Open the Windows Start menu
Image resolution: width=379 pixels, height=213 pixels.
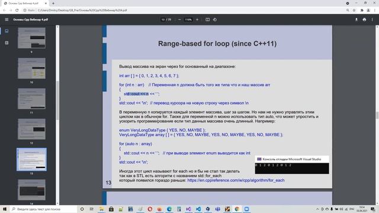pos(5,209)
